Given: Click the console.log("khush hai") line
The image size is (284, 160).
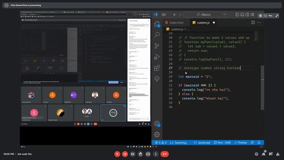Looking at the screenshot, I should tap(205, 98).
